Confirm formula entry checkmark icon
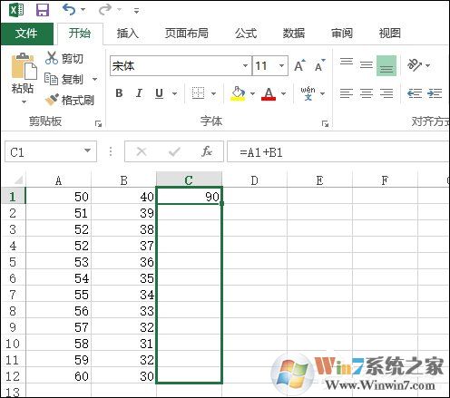Screen dimensions: 450x398 pyautogui.click(x=174, y=151)
